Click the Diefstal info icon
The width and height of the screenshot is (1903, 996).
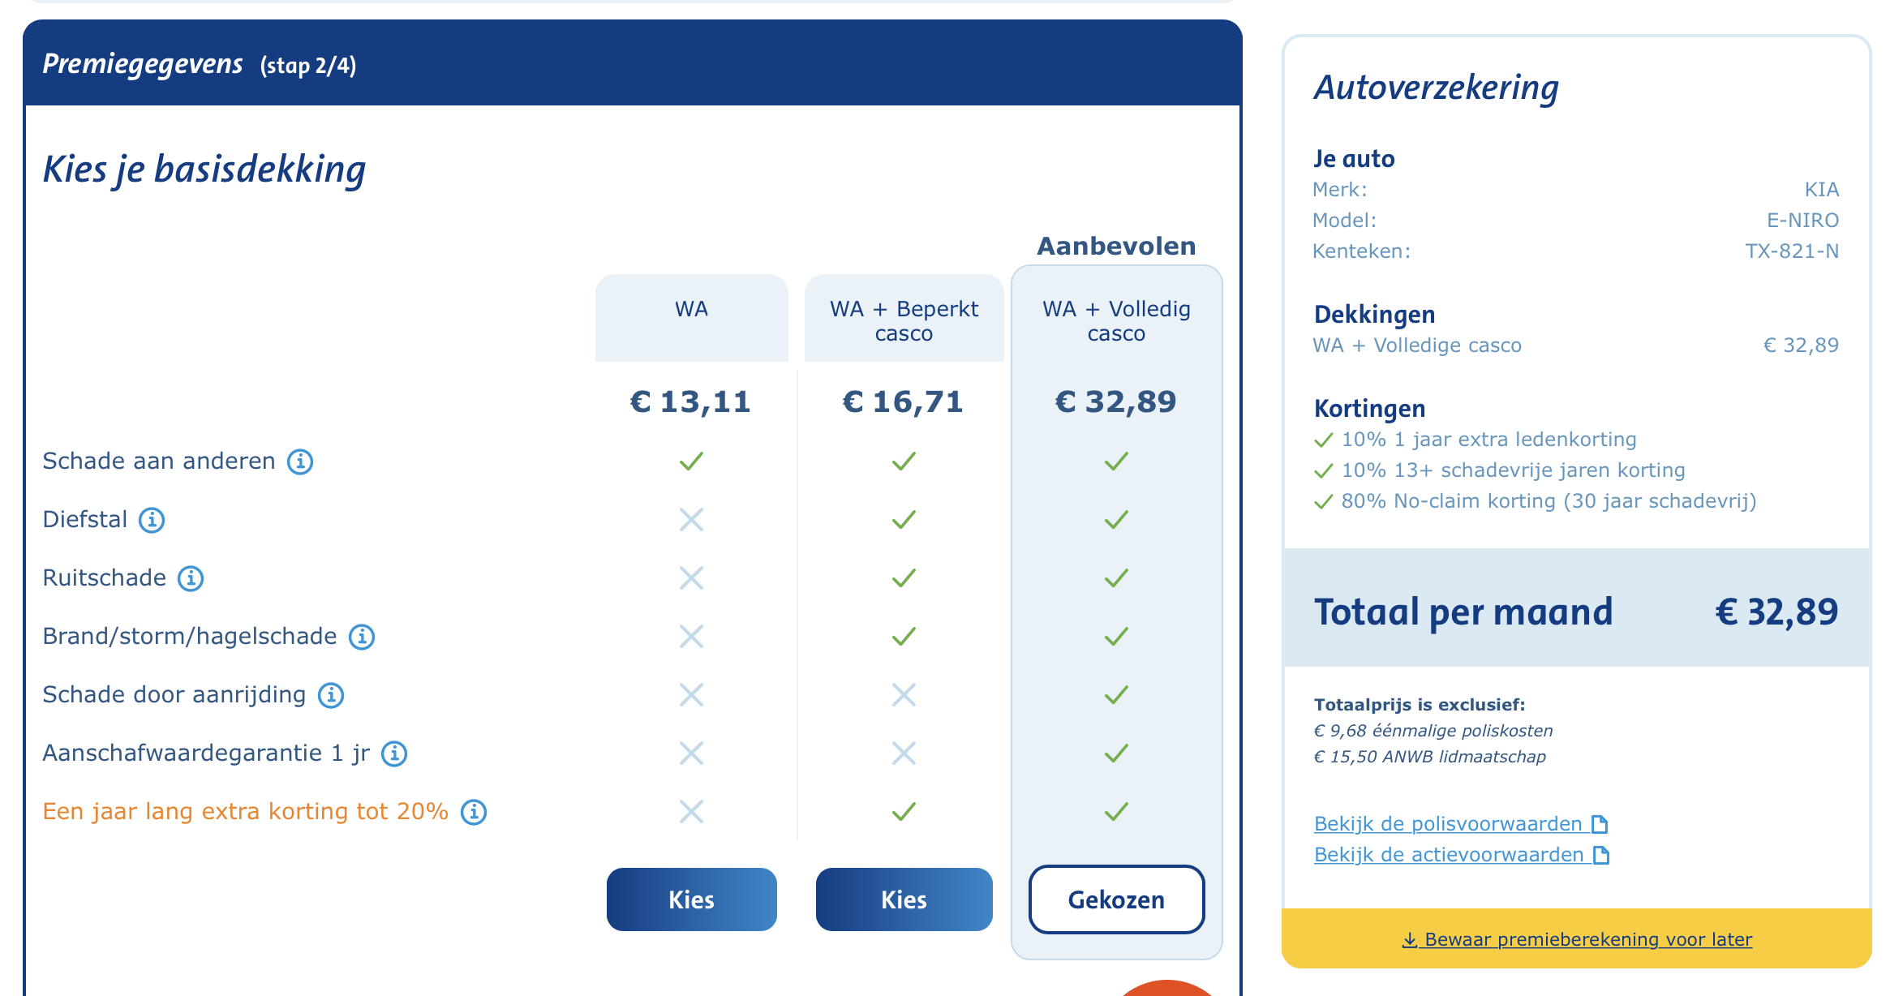coord(152,520)
